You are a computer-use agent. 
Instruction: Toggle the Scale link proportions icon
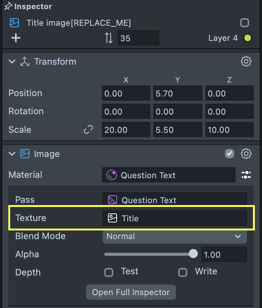click(88, 130)
